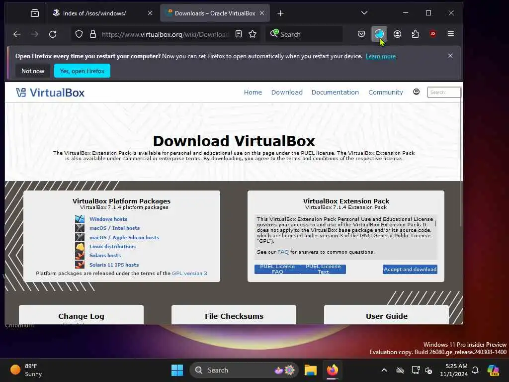Close the Downloads – Oracle VirtualBox tab
This screenshot has width=509, height=382.
tap(262, 13)
